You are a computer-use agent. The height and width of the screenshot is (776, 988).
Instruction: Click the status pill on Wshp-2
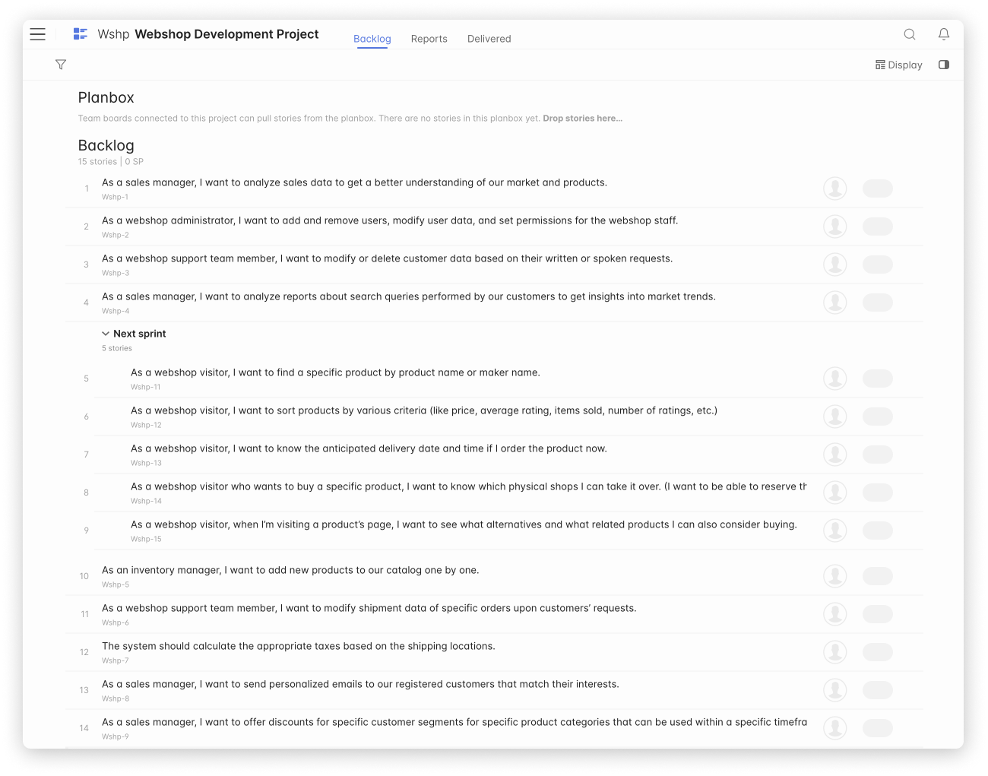877,226
